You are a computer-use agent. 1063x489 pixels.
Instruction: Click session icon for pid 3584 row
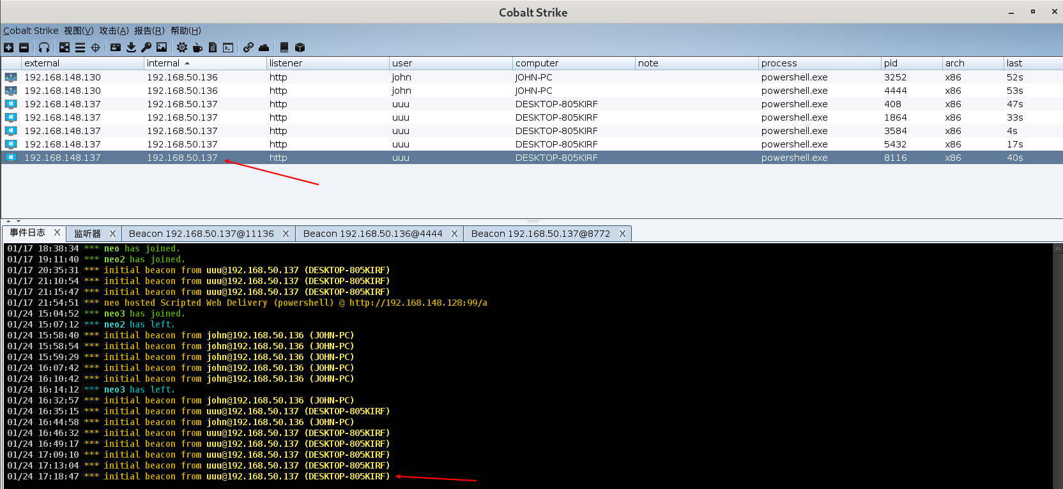pyautogui.click(x=11, y=131)
